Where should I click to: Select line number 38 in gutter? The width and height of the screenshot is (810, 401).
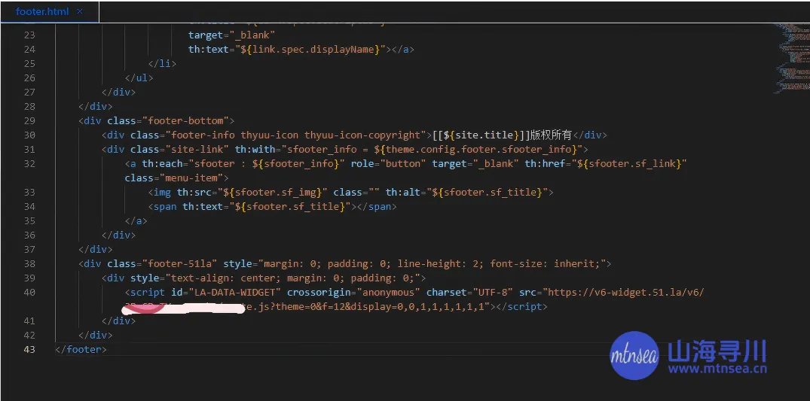(29, 264)
